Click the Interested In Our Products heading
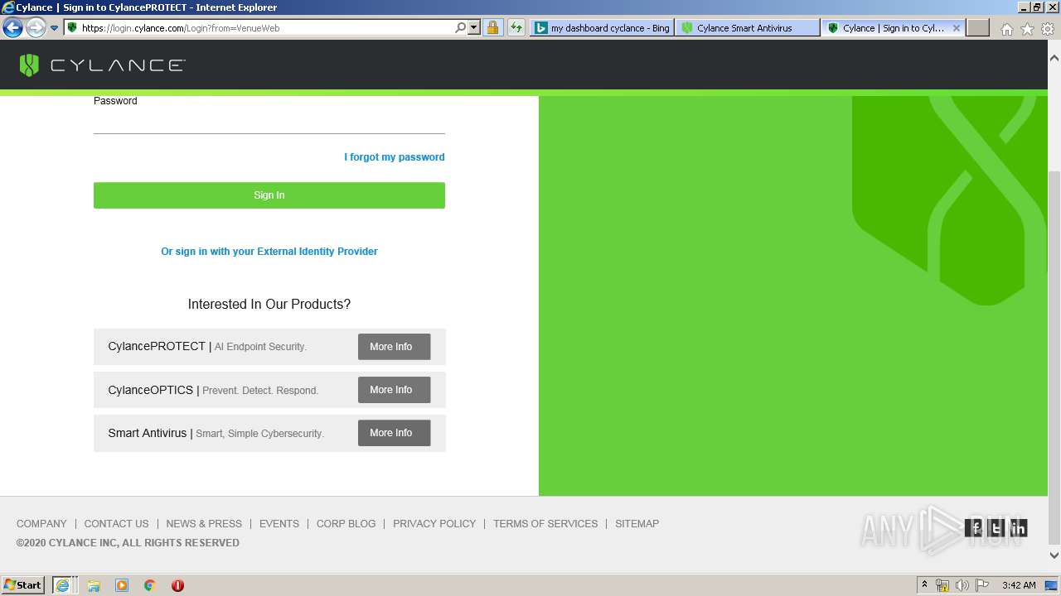 point(269,305)
